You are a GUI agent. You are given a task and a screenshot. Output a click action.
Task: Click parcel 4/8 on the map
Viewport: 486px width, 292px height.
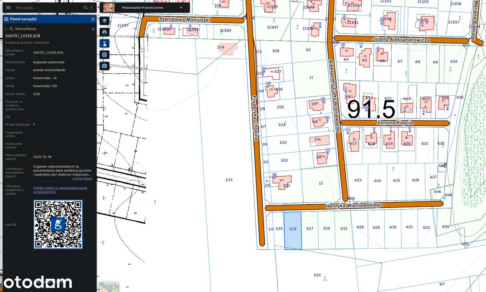tap(418, 62)
